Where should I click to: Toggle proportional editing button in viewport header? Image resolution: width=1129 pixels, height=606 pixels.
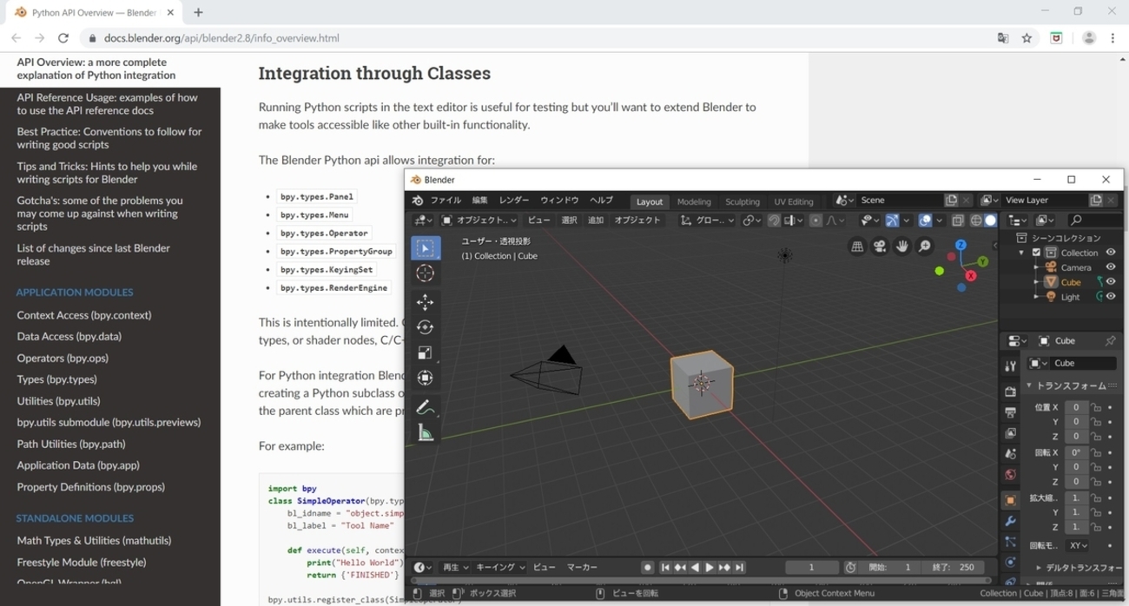pyautogui.click(x=815, y=221)
